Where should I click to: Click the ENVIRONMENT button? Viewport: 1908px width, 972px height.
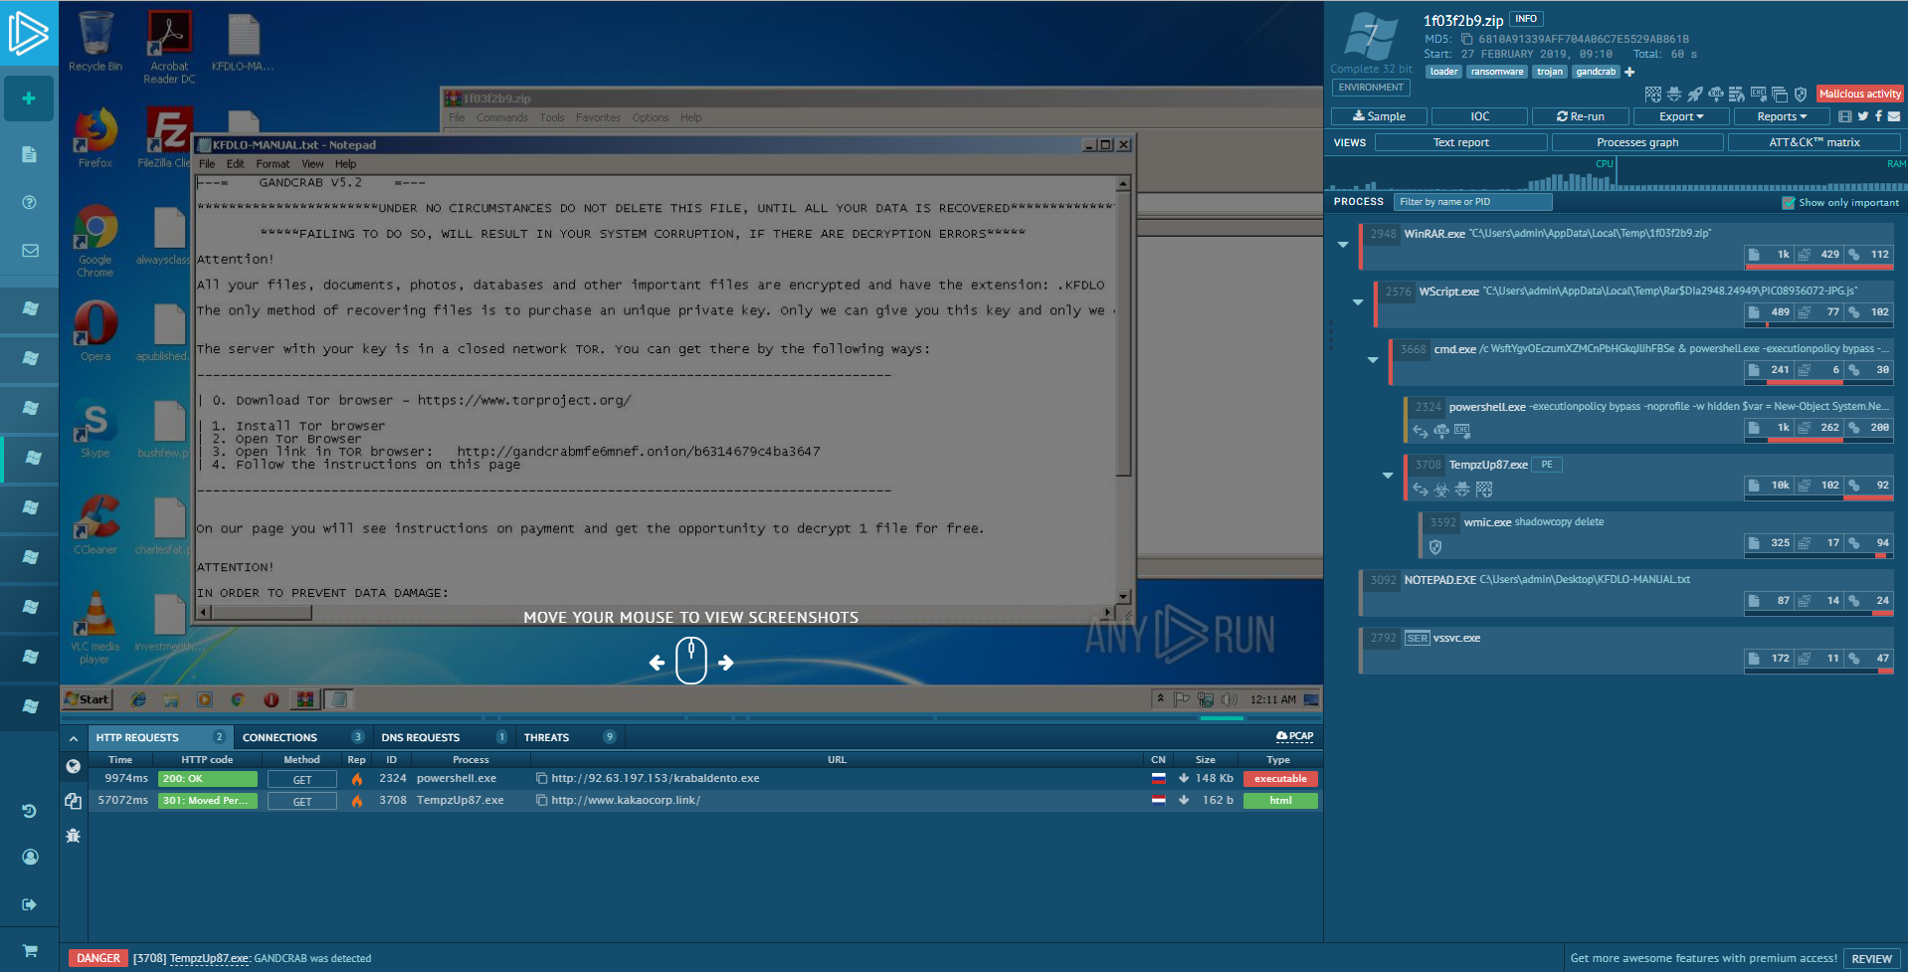pos(1371,88)
